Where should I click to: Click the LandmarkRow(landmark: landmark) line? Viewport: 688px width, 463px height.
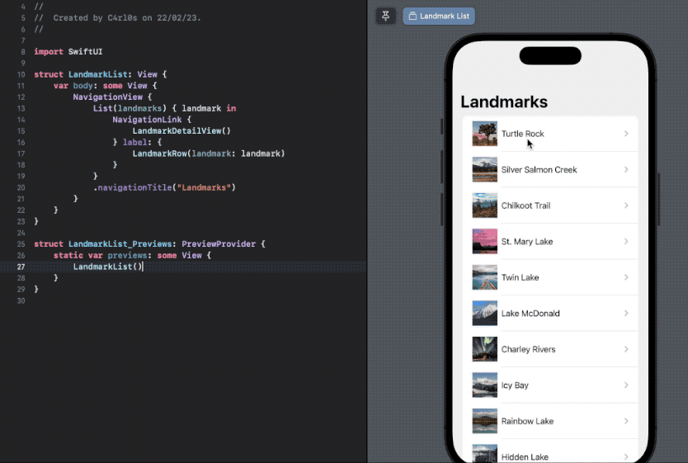click(209, 154)
